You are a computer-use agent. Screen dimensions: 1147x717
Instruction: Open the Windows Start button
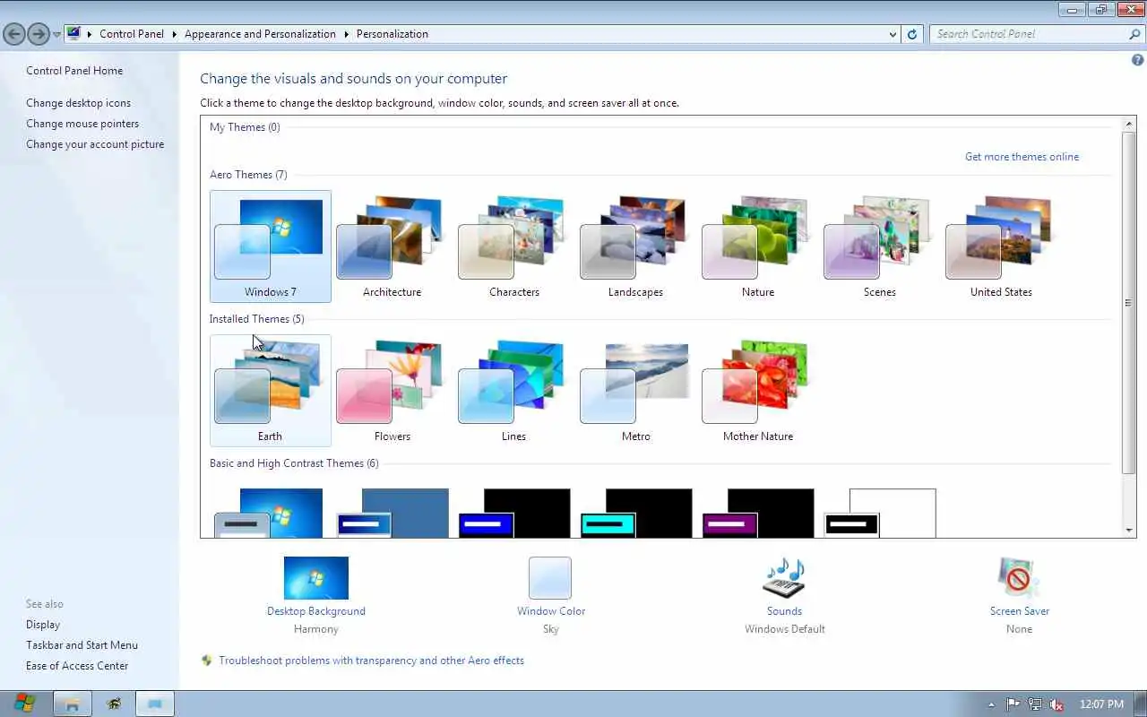(24, 704)
